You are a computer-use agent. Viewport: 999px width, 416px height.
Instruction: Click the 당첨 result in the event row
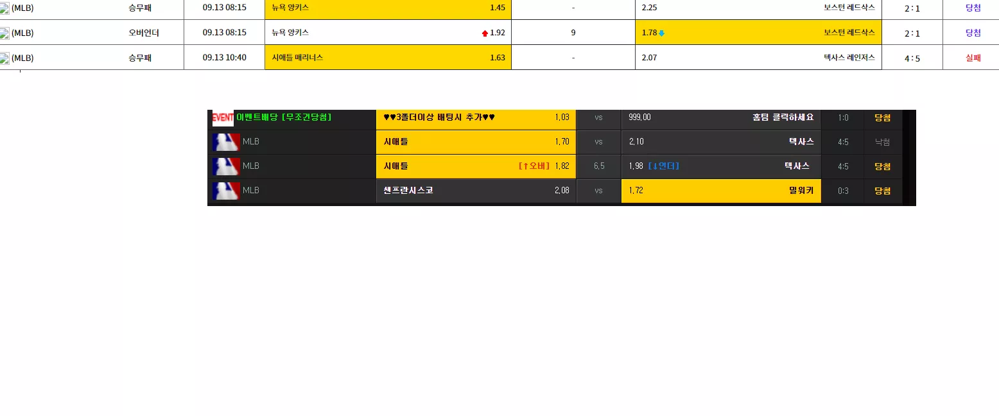882,117
